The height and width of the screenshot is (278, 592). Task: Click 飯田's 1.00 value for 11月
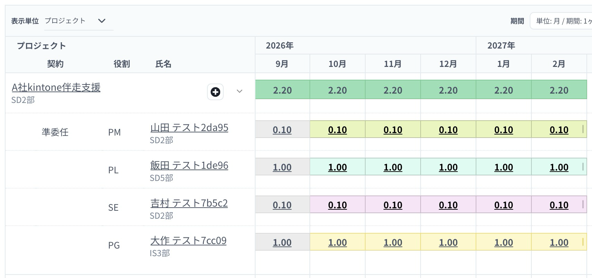[x=393, y=167]
